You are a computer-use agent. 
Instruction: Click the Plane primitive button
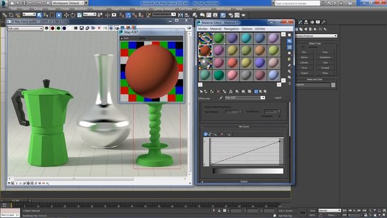tap(325, 73)
